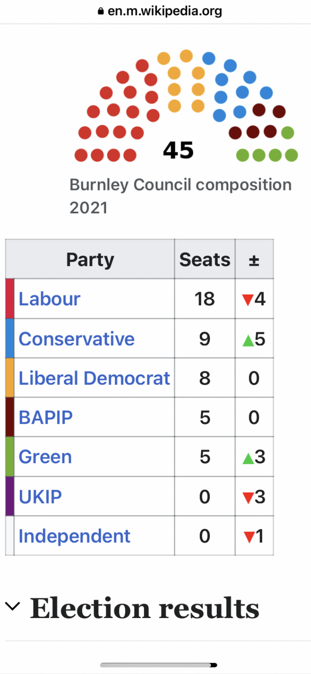Open the Labour party link
The image size is (311, 674).
[49, 299]
